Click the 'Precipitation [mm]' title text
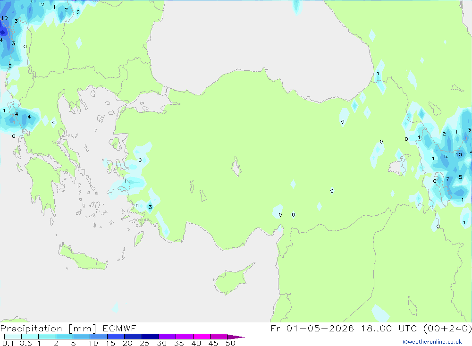This screenshot has width=472, height=346. (x=48, y=329)
